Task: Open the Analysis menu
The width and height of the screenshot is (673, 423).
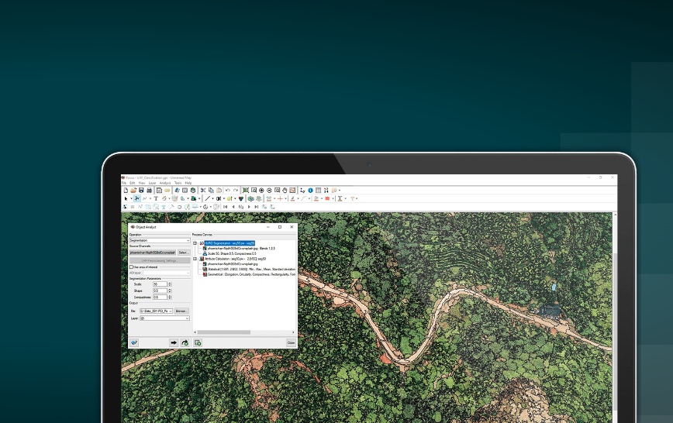Action: coord(164,183)
